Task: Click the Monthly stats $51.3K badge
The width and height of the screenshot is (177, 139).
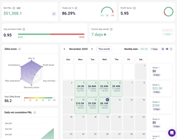Action: 144,49
